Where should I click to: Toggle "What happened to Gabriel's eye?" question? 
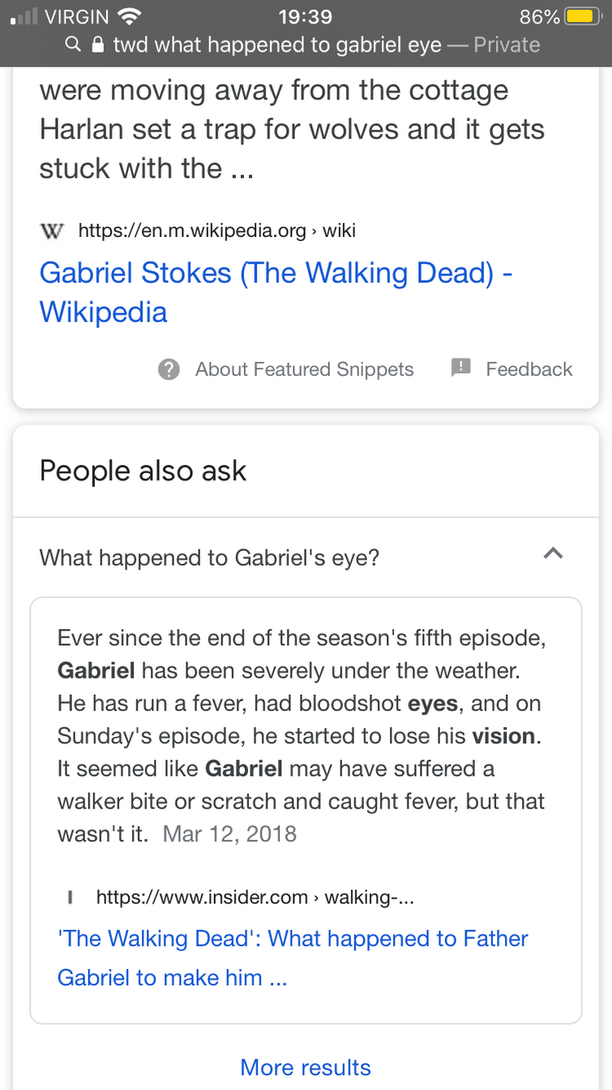tap(210, 558)
